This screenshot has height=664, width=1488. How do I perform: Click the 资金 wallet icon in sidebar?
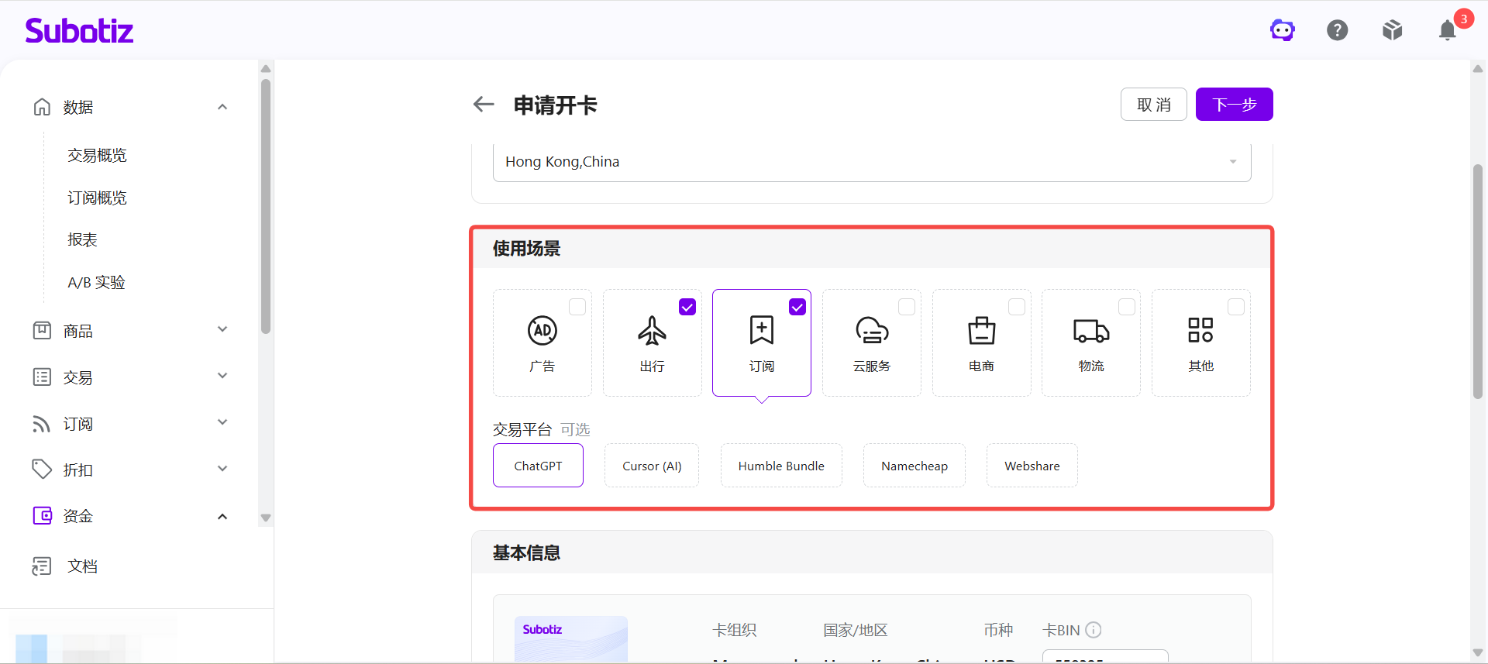coord(42,516)
